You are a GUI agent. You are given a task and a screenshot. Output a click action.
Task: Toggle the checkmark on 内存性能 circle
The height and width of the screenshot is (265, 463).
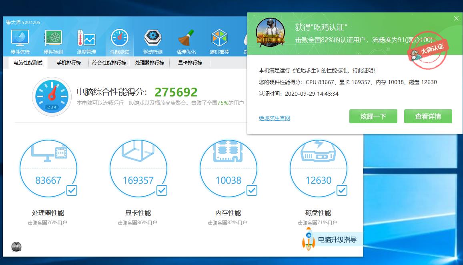coord(252,191)
